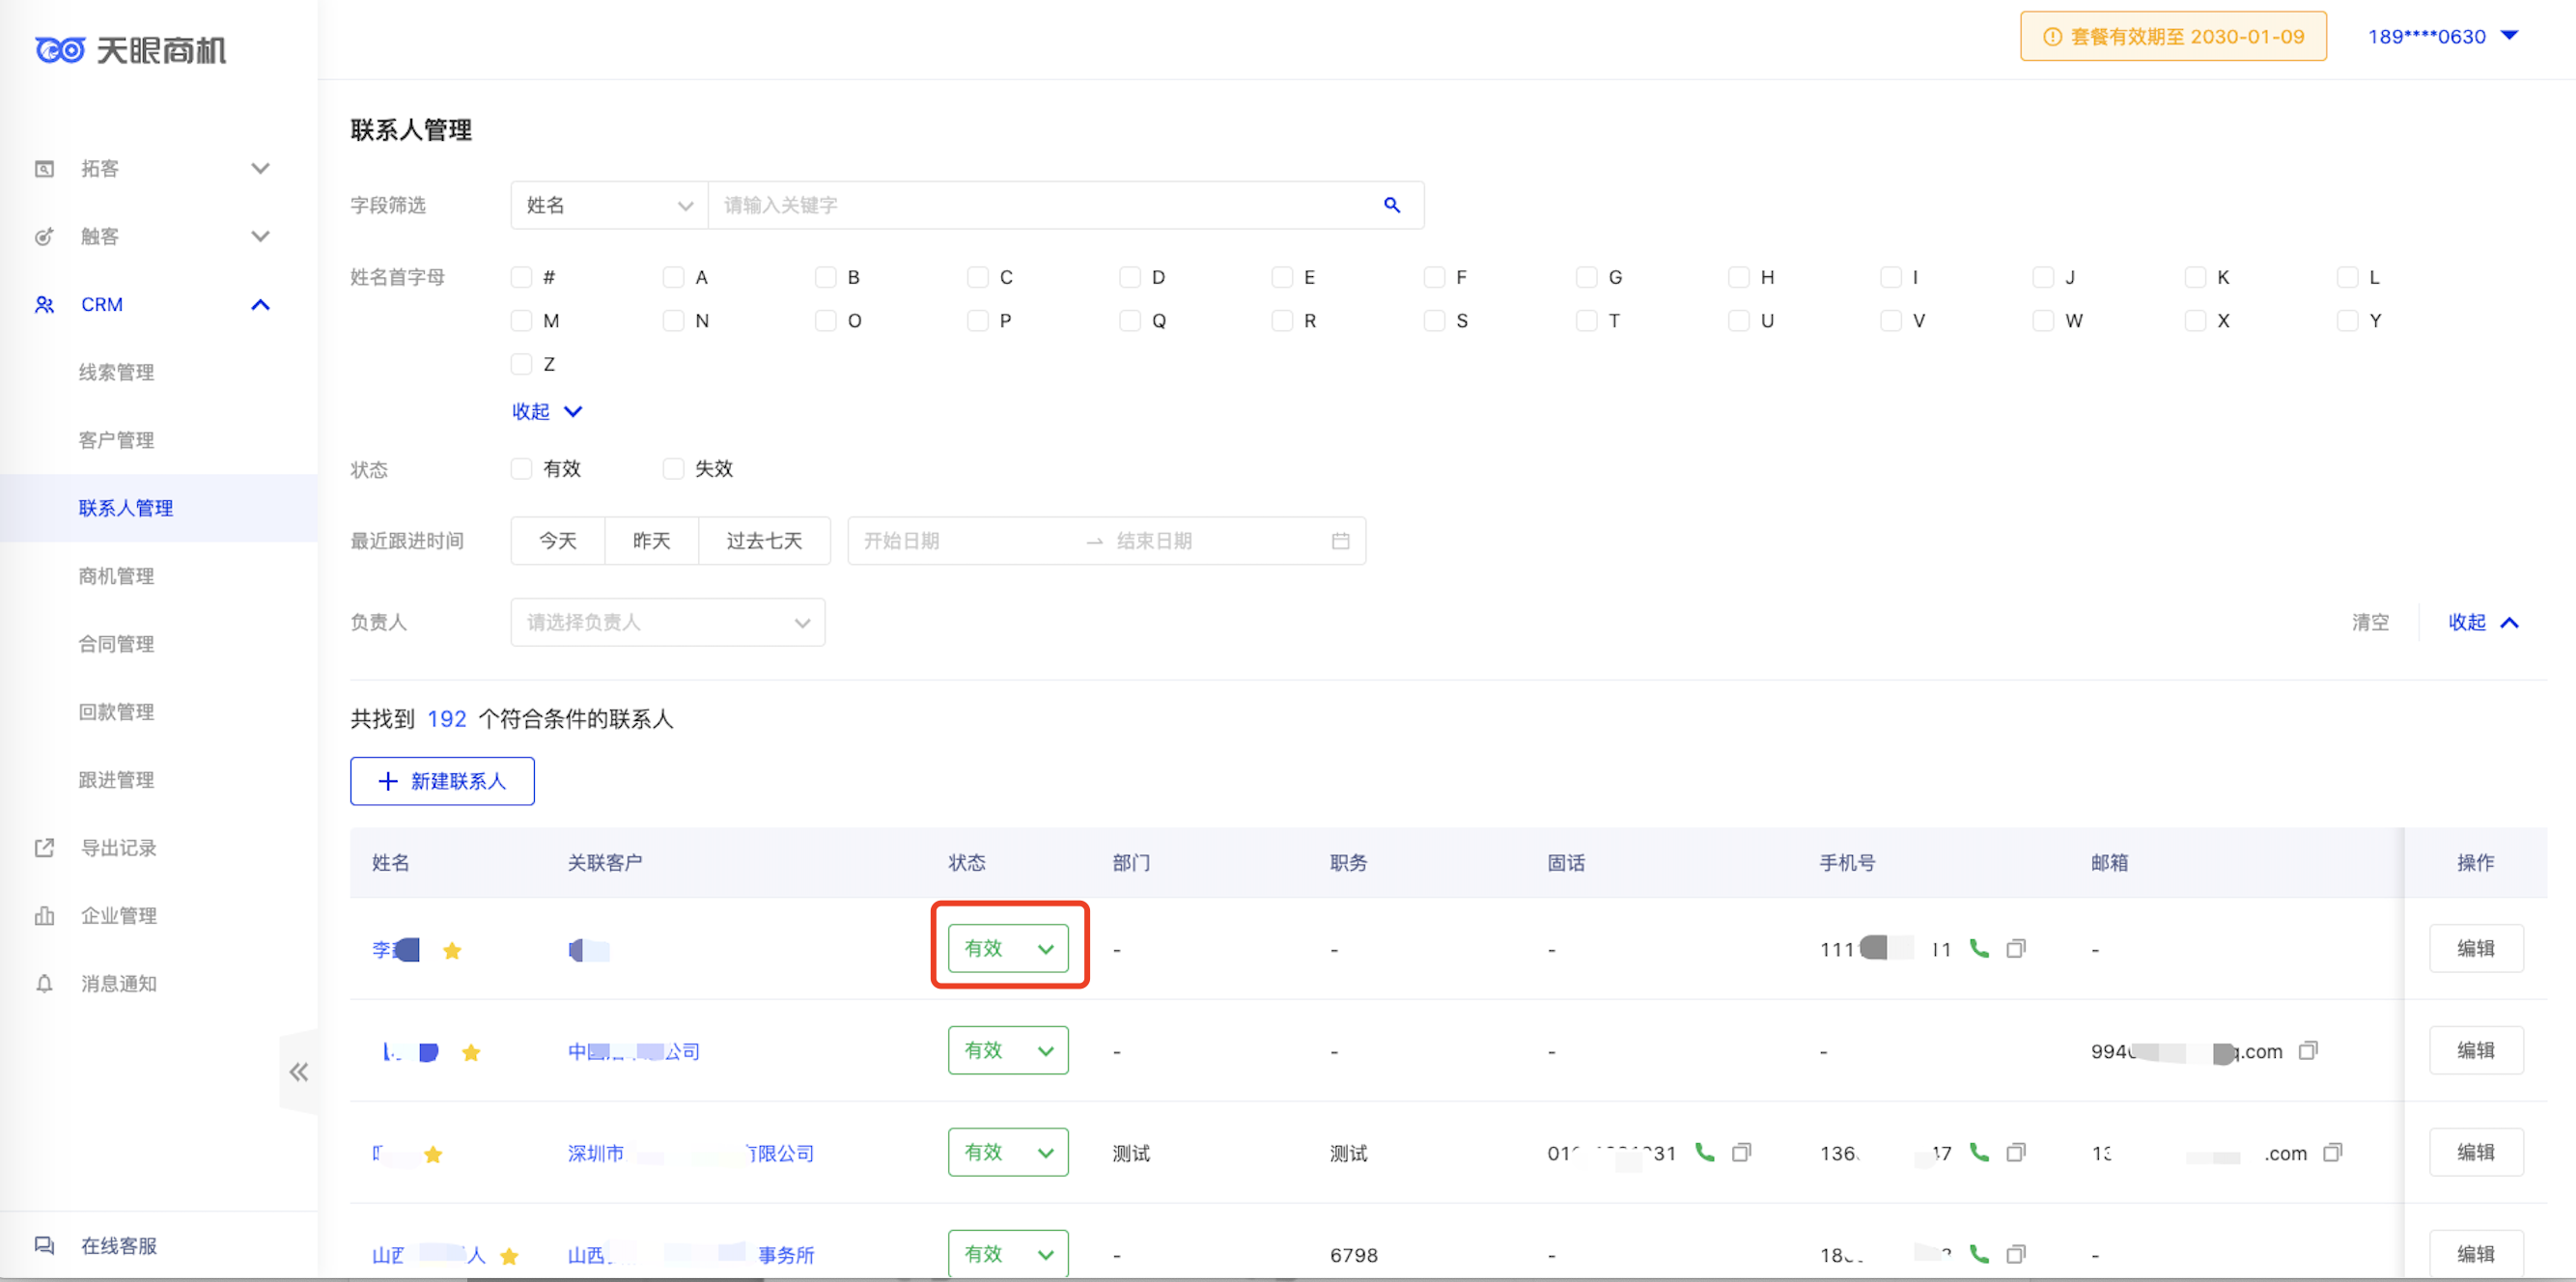Go to 商机管理 in the sidebar

click(x=116, y=576)
